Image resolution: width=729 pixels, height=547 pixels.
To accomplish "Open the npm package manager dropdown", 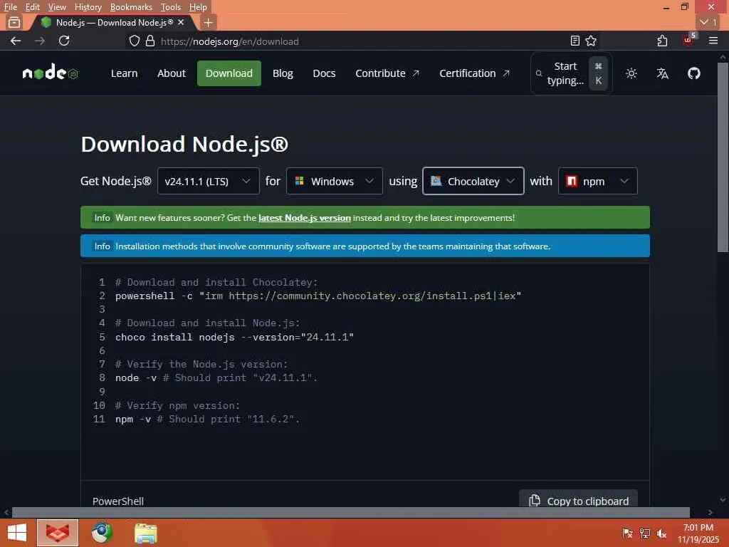I will (x=597, y=181).
